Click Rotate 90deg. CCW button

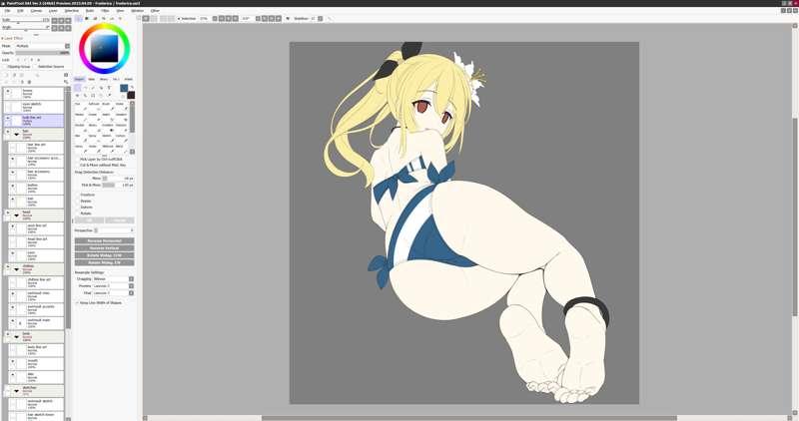point(105,255)
